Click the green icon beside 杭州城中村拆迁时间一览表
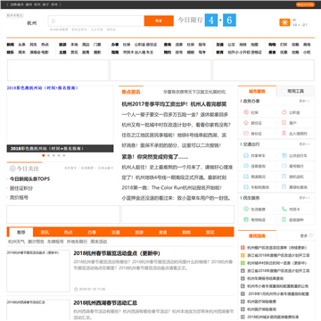 pyautogui.click(x=243, y=263)
